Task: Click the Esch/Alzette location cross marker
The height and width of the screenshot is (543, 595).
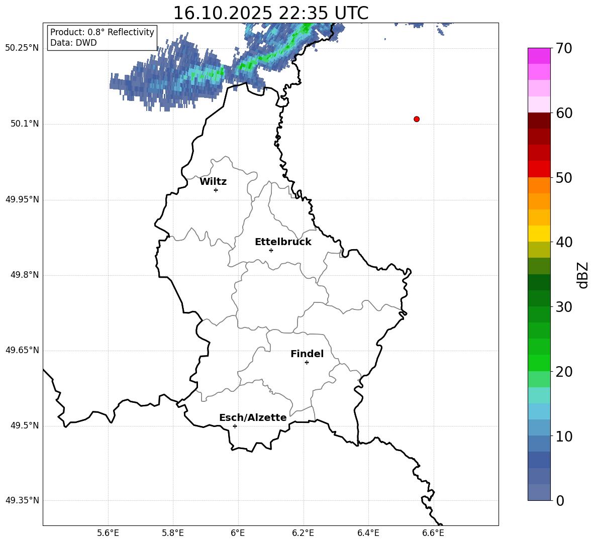Action: click(235, 426)
